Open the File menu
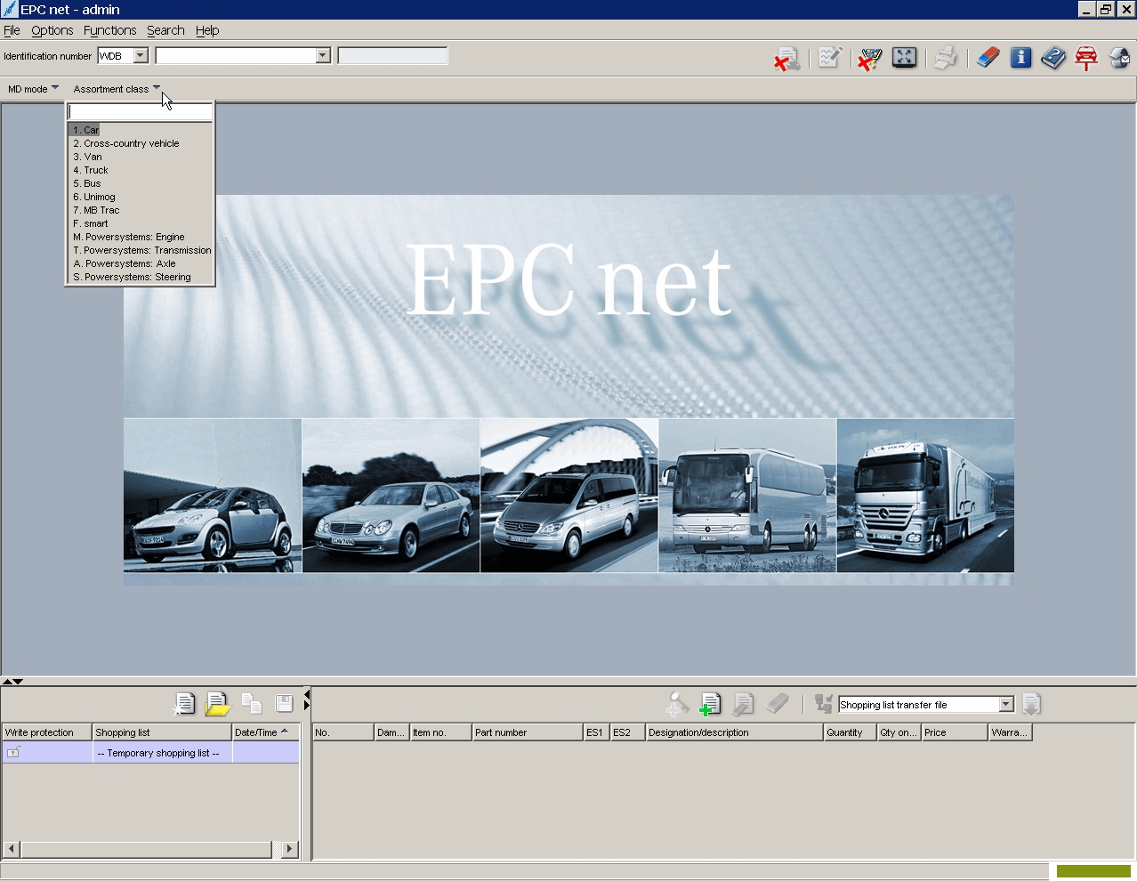This screenshot has width=1137, height=881. pos(12,30)
